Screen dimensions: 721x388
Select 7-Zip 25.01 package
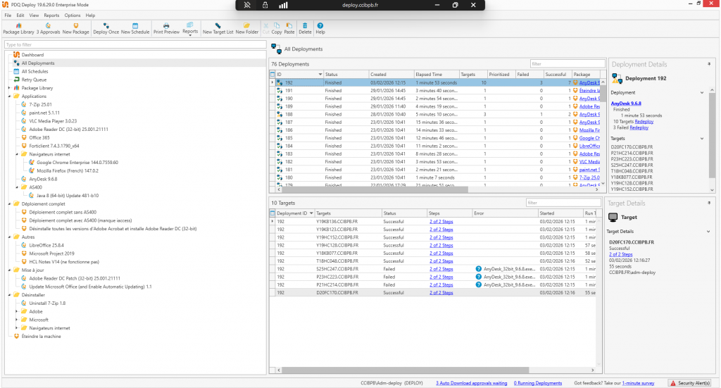[x=40, y=104]
